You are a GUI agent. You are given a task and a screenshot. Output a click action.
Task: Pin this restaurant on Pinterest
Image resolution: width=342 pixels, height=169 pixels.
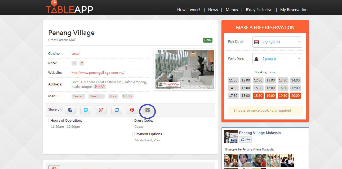point(132,110)
